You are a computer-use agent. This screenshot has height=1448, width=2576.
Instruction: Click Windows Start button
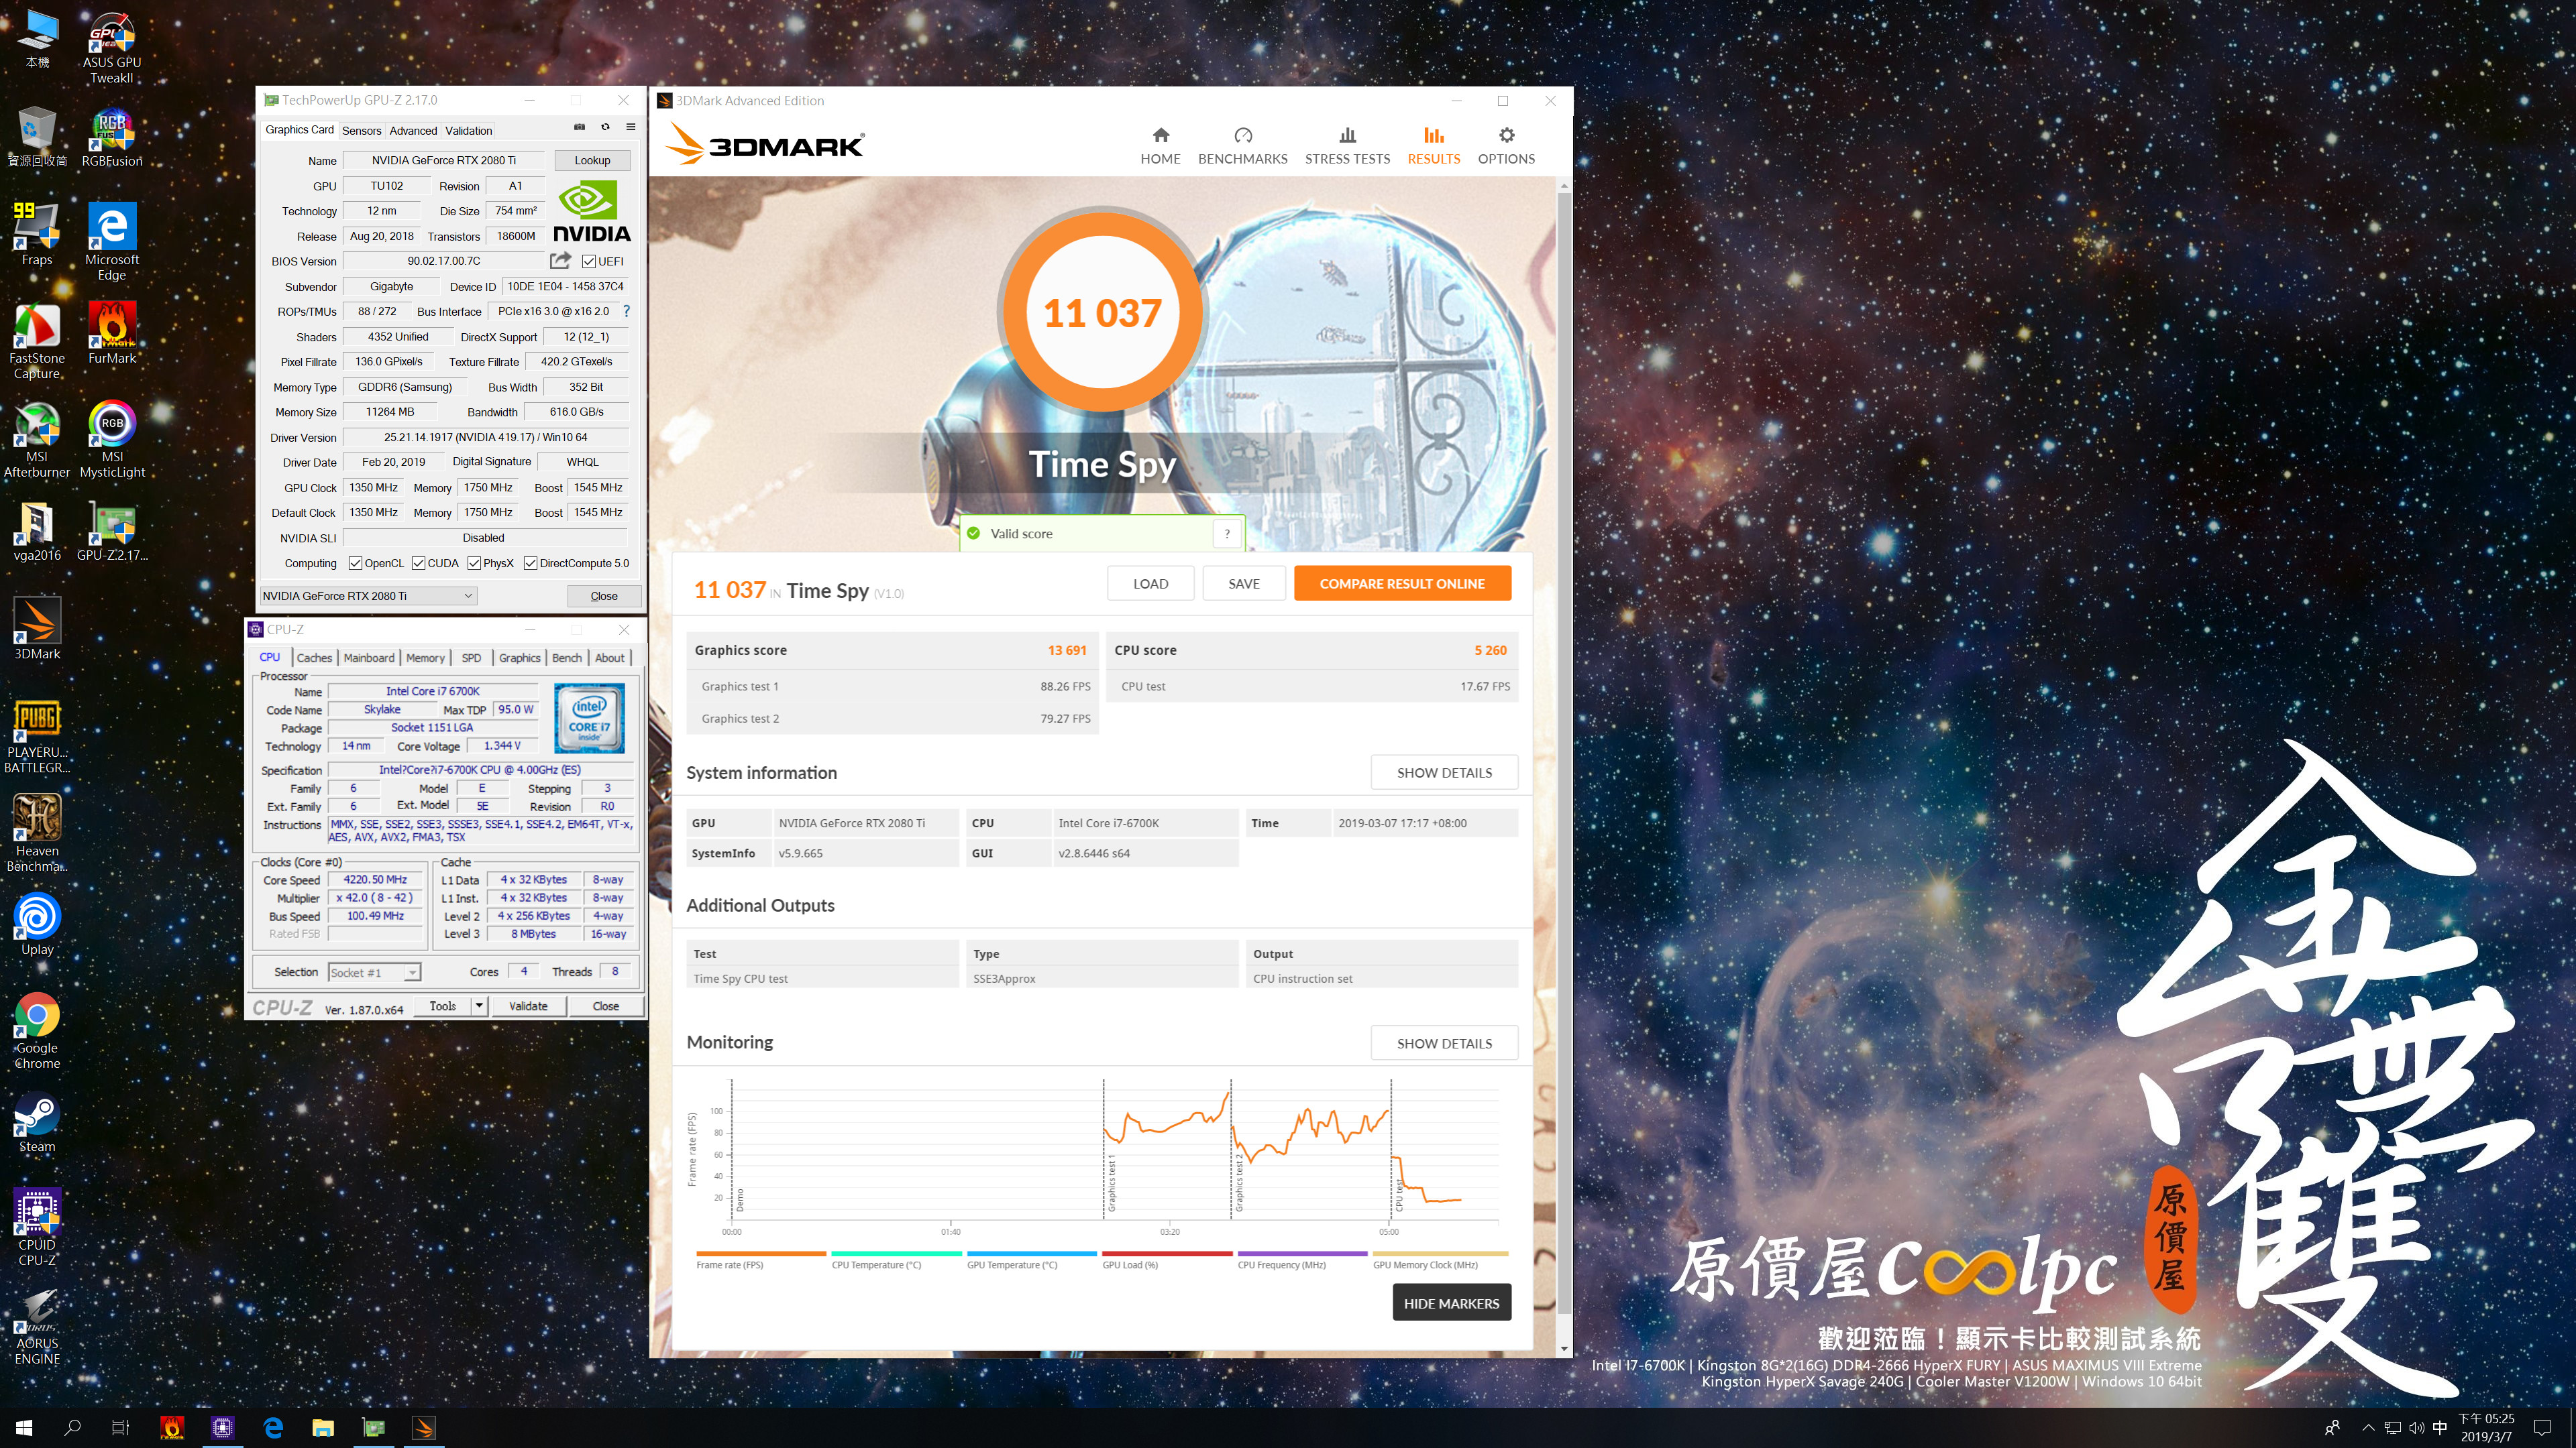pyautogui.click(x=24, y=1428)
